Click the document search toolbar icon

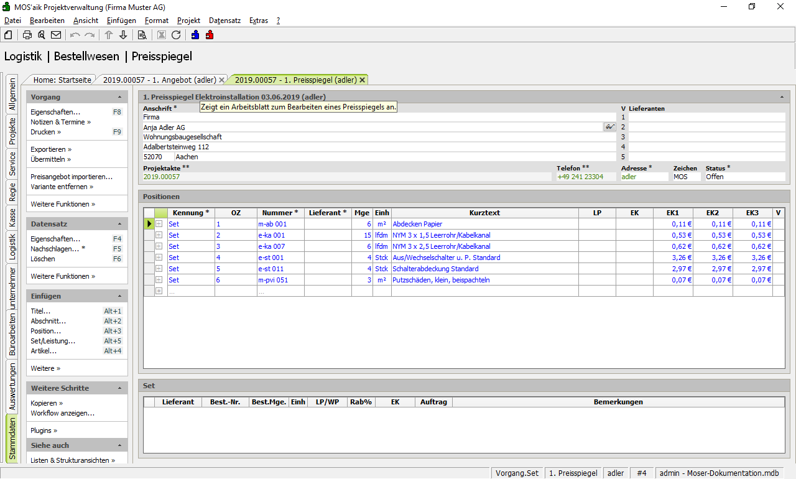click(x=142, y=35)
